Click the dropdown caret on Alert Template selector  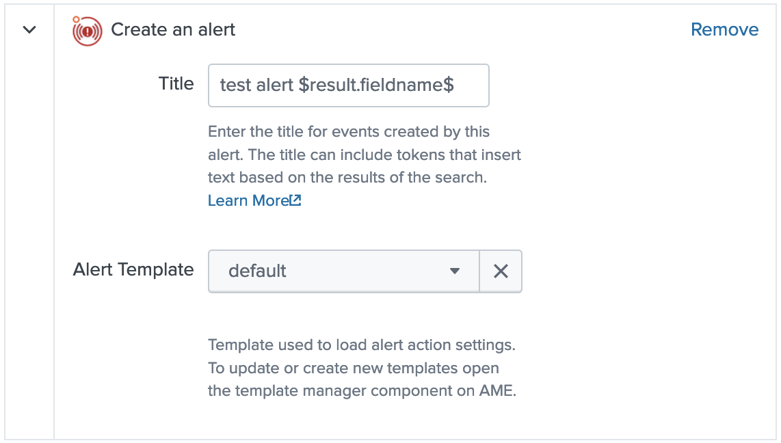(x=455, y=271)
